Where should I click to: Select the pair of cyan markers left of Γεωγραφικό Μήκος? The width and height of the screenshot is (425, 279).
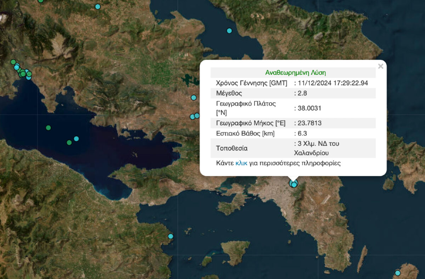[x=195, y=116]
